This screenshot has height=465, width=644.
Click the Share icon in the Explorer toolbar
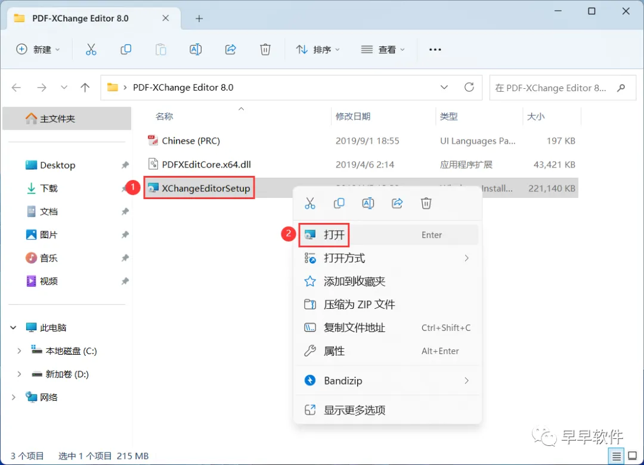[230, 49]
